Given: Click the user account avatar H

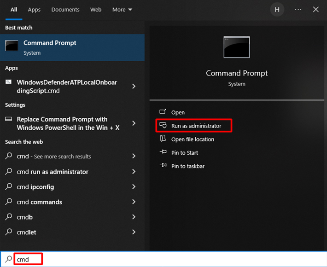Looking at the screenshot, I should [x=277, y=10].
